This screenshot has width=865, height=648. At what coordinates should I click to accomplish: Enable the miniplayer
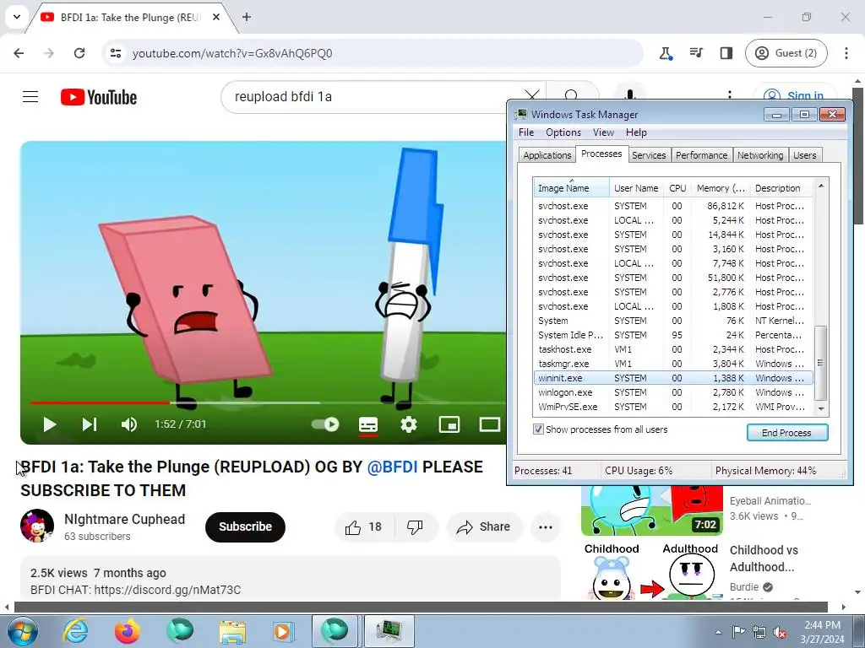click(x=449, y=424)
